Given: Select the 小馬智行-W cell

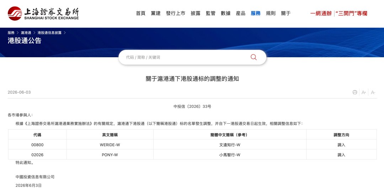Looking at the screenshot, I should click(x=230, y=155).
